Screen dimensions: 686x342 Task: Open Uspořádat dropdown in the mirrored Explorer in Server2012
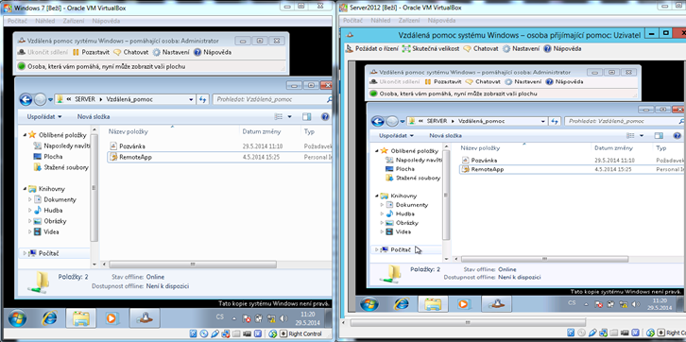(x=396, y=136)
